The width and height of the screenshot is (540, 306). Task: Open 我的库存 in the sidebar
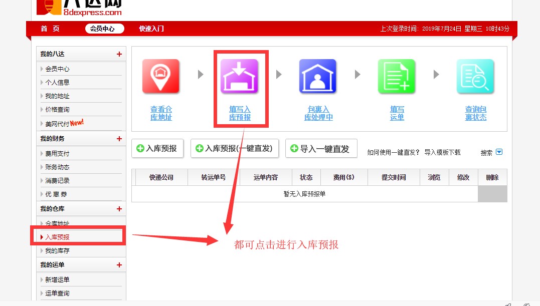tap(57, 250)
